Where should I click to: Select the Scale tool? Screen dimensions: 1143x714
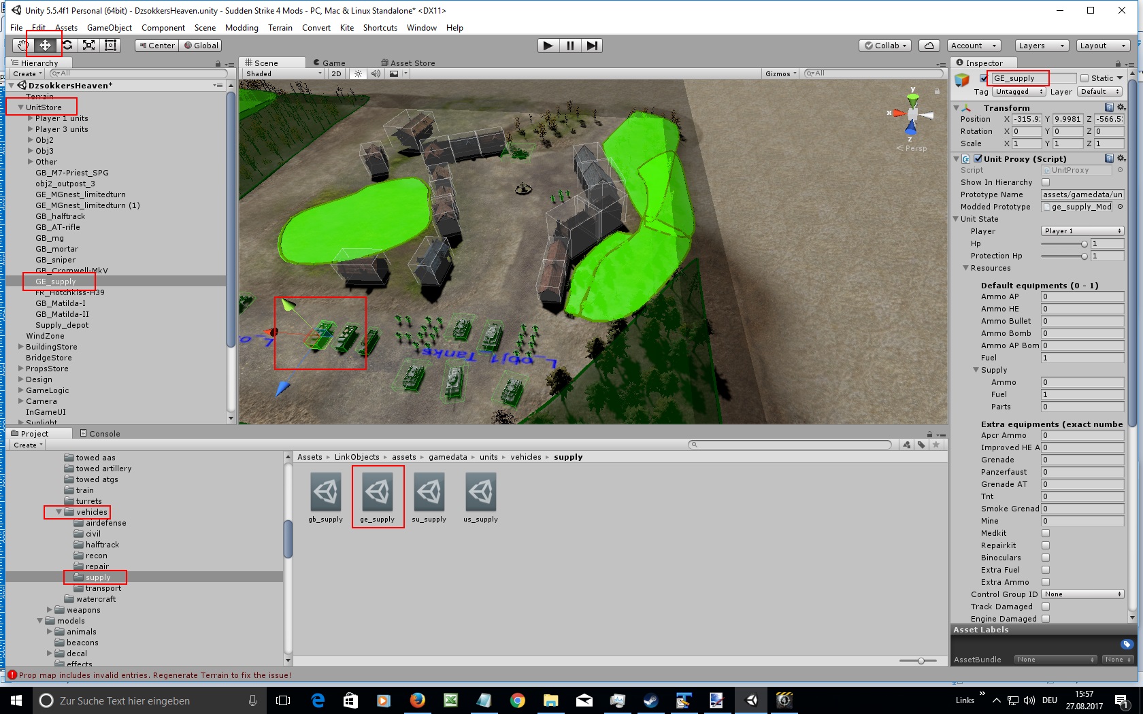coord(88,46)
